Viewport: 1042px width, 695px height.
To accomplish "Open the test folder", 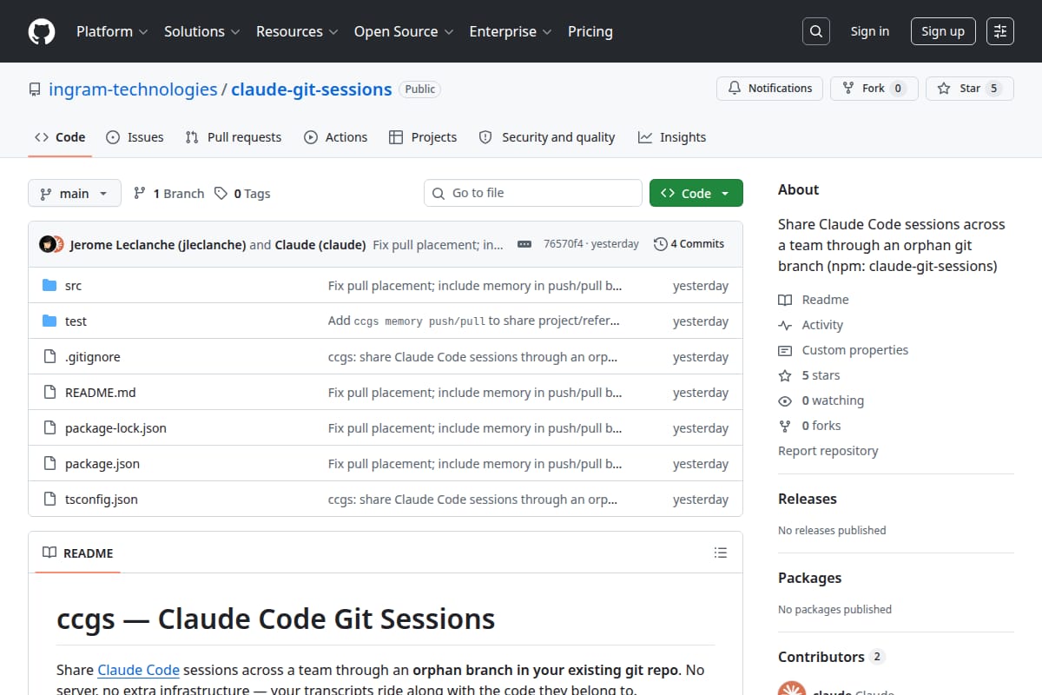I will [76, 321].
